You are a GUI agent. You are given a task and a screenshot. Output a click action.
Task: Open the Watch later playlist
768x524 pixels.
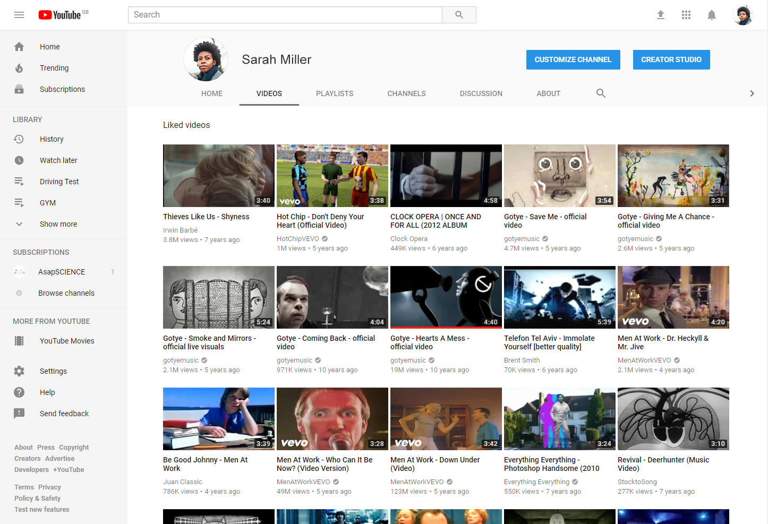[59, 160]
